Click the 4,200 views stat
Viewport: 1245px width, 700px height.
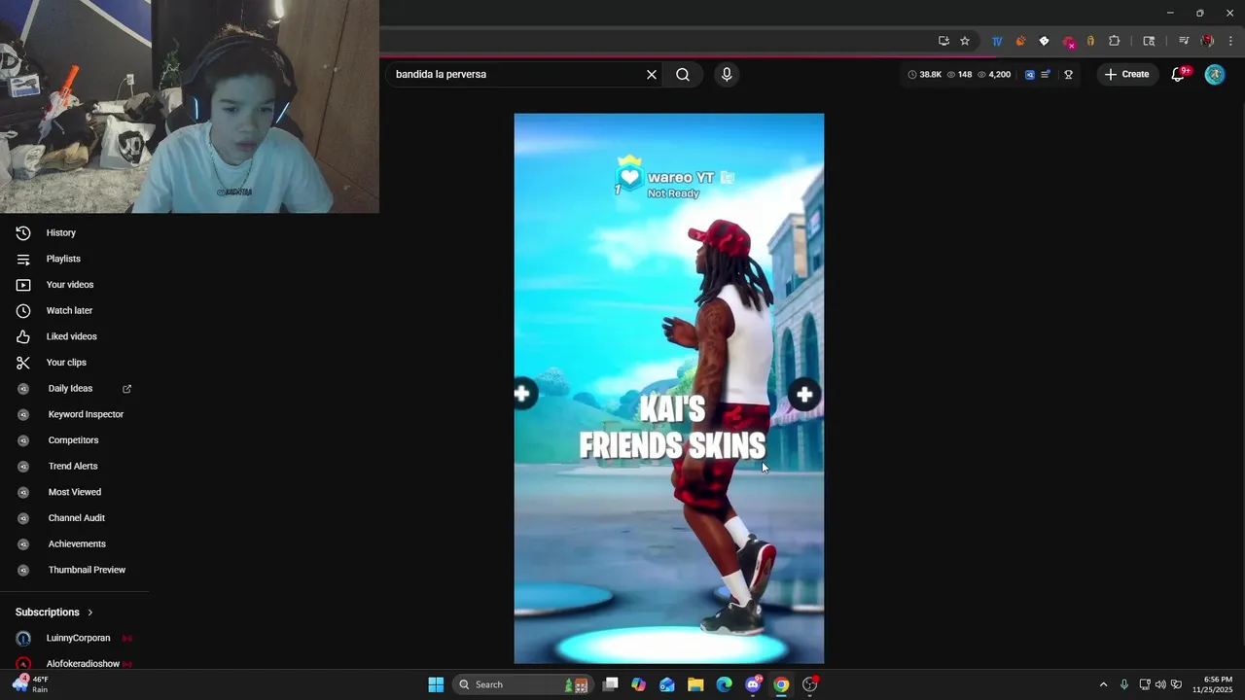[994, 75]
